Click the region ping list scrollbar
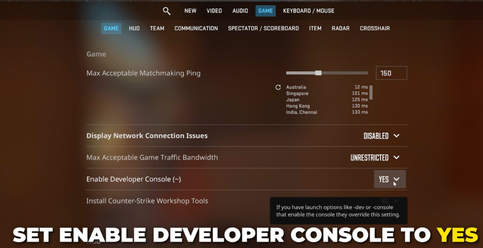 pyautogui.click(x=371, y=92)
